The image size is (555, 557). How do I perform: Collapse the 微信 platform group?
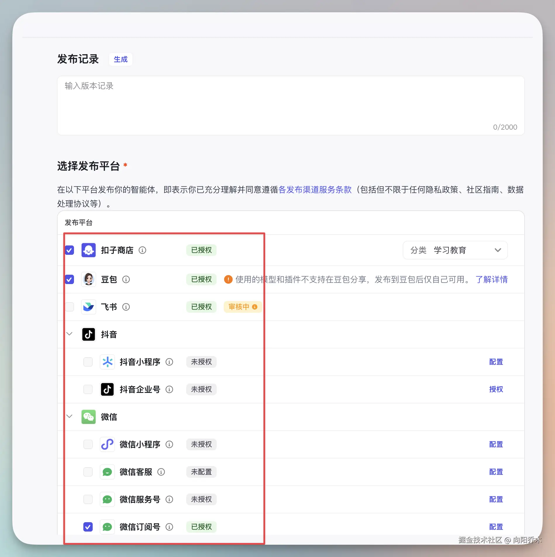tap(69, 417)
